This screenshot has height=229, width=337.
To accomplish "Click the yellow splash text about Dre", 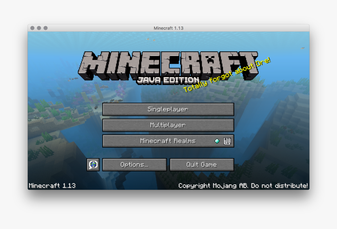I will (x=227, y=75).
